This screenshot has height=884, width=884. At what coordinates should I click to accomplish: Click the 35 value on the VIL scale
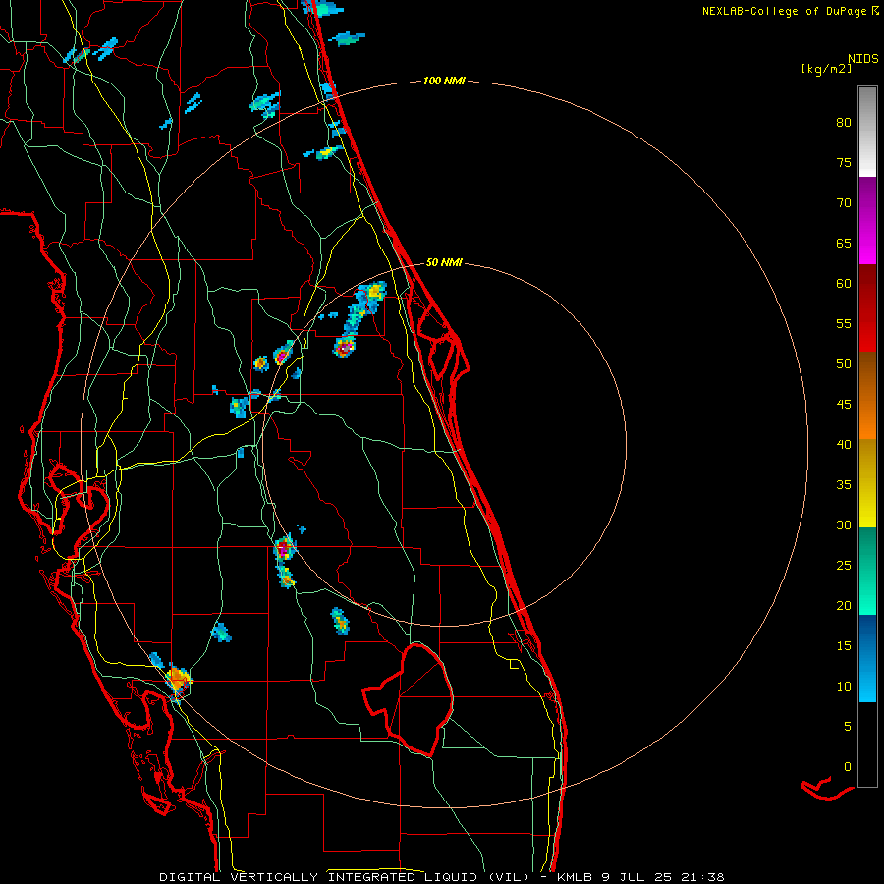click(844, 485)
